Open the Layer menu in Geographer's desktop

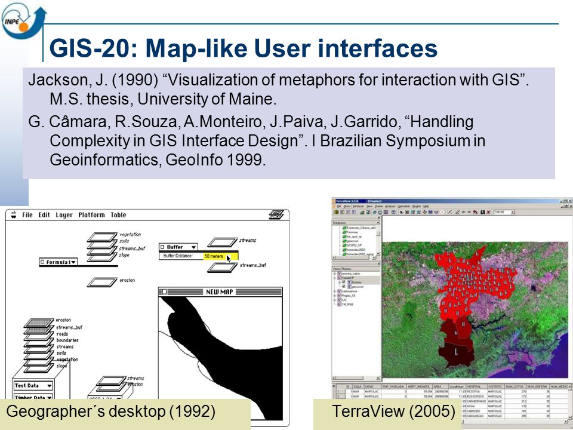tap(64, 215)
